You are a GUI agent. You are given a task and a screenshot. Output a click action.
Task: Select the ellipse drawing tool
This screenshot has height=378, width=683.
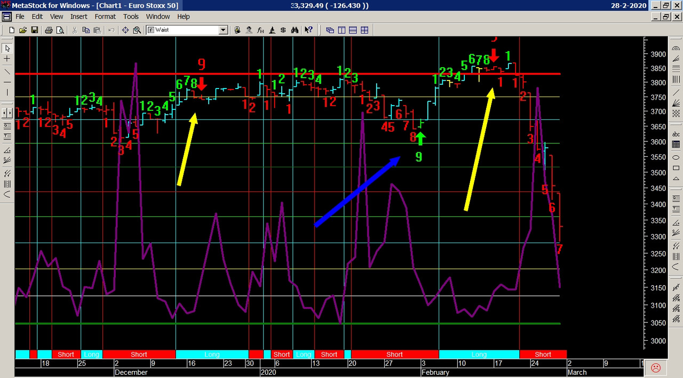[676, 157]
